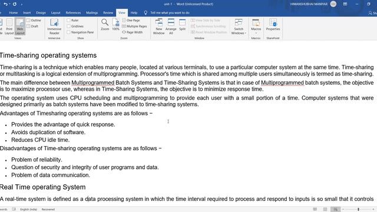The image size is (377, 212).
Task: Expand the Switch Windows dropdown
Action: (x=239, y=26)
